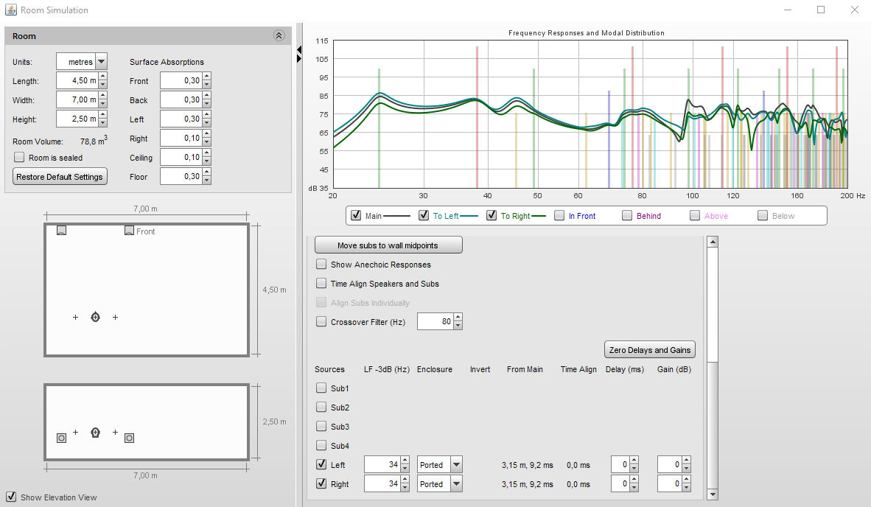The image size is (871, 507).
Task: Open the Units metres dropdown
Action: tap(101, 62)
